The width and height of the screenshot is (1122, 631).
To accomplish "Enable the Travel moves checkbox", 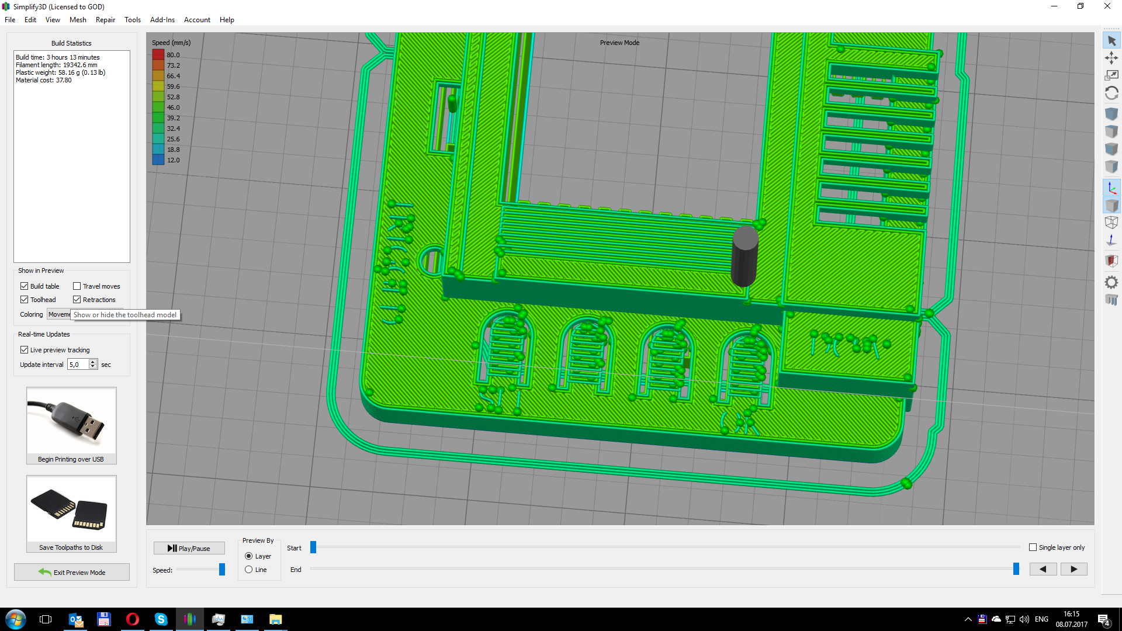I will (x=77, y=286).
